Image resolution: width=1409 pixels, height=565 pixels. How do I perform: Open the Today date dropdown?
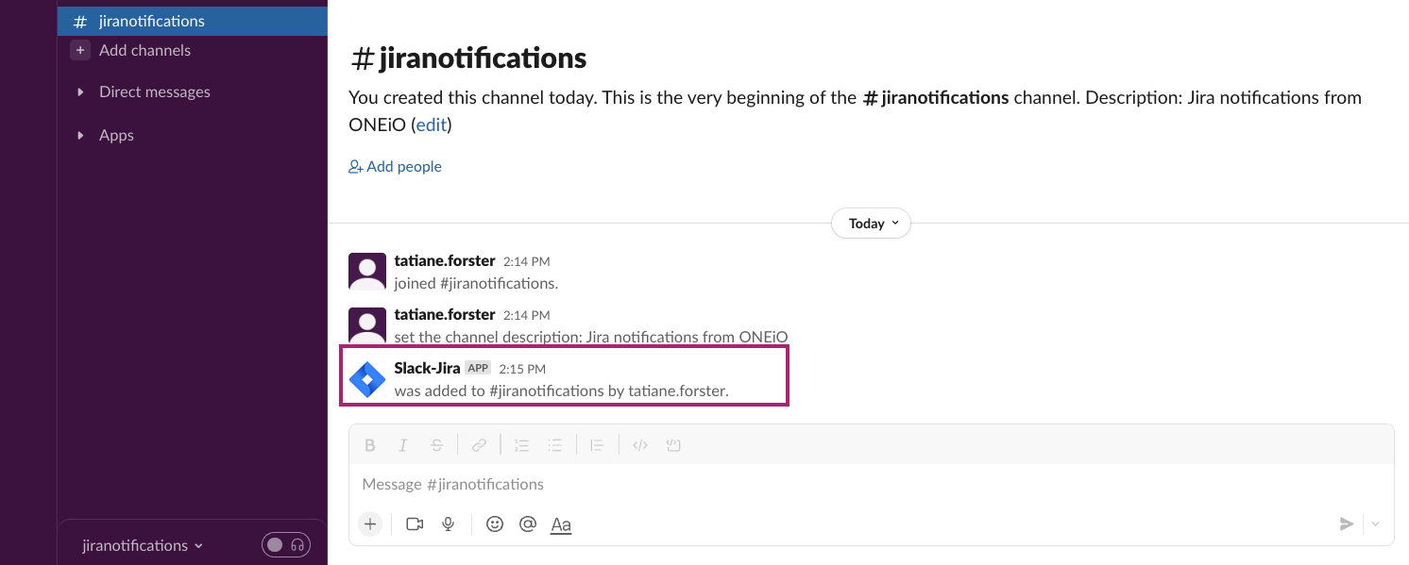(871, 224)
